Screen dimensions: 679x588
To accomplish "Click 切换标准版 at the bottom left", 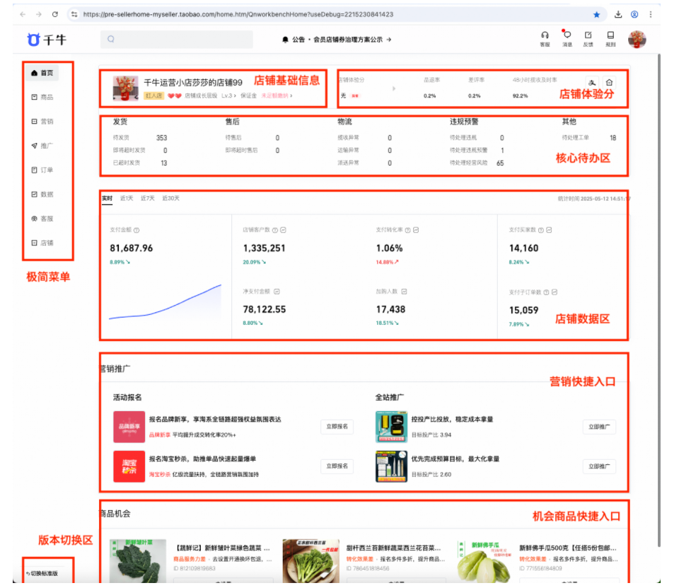I will (42, 574).
